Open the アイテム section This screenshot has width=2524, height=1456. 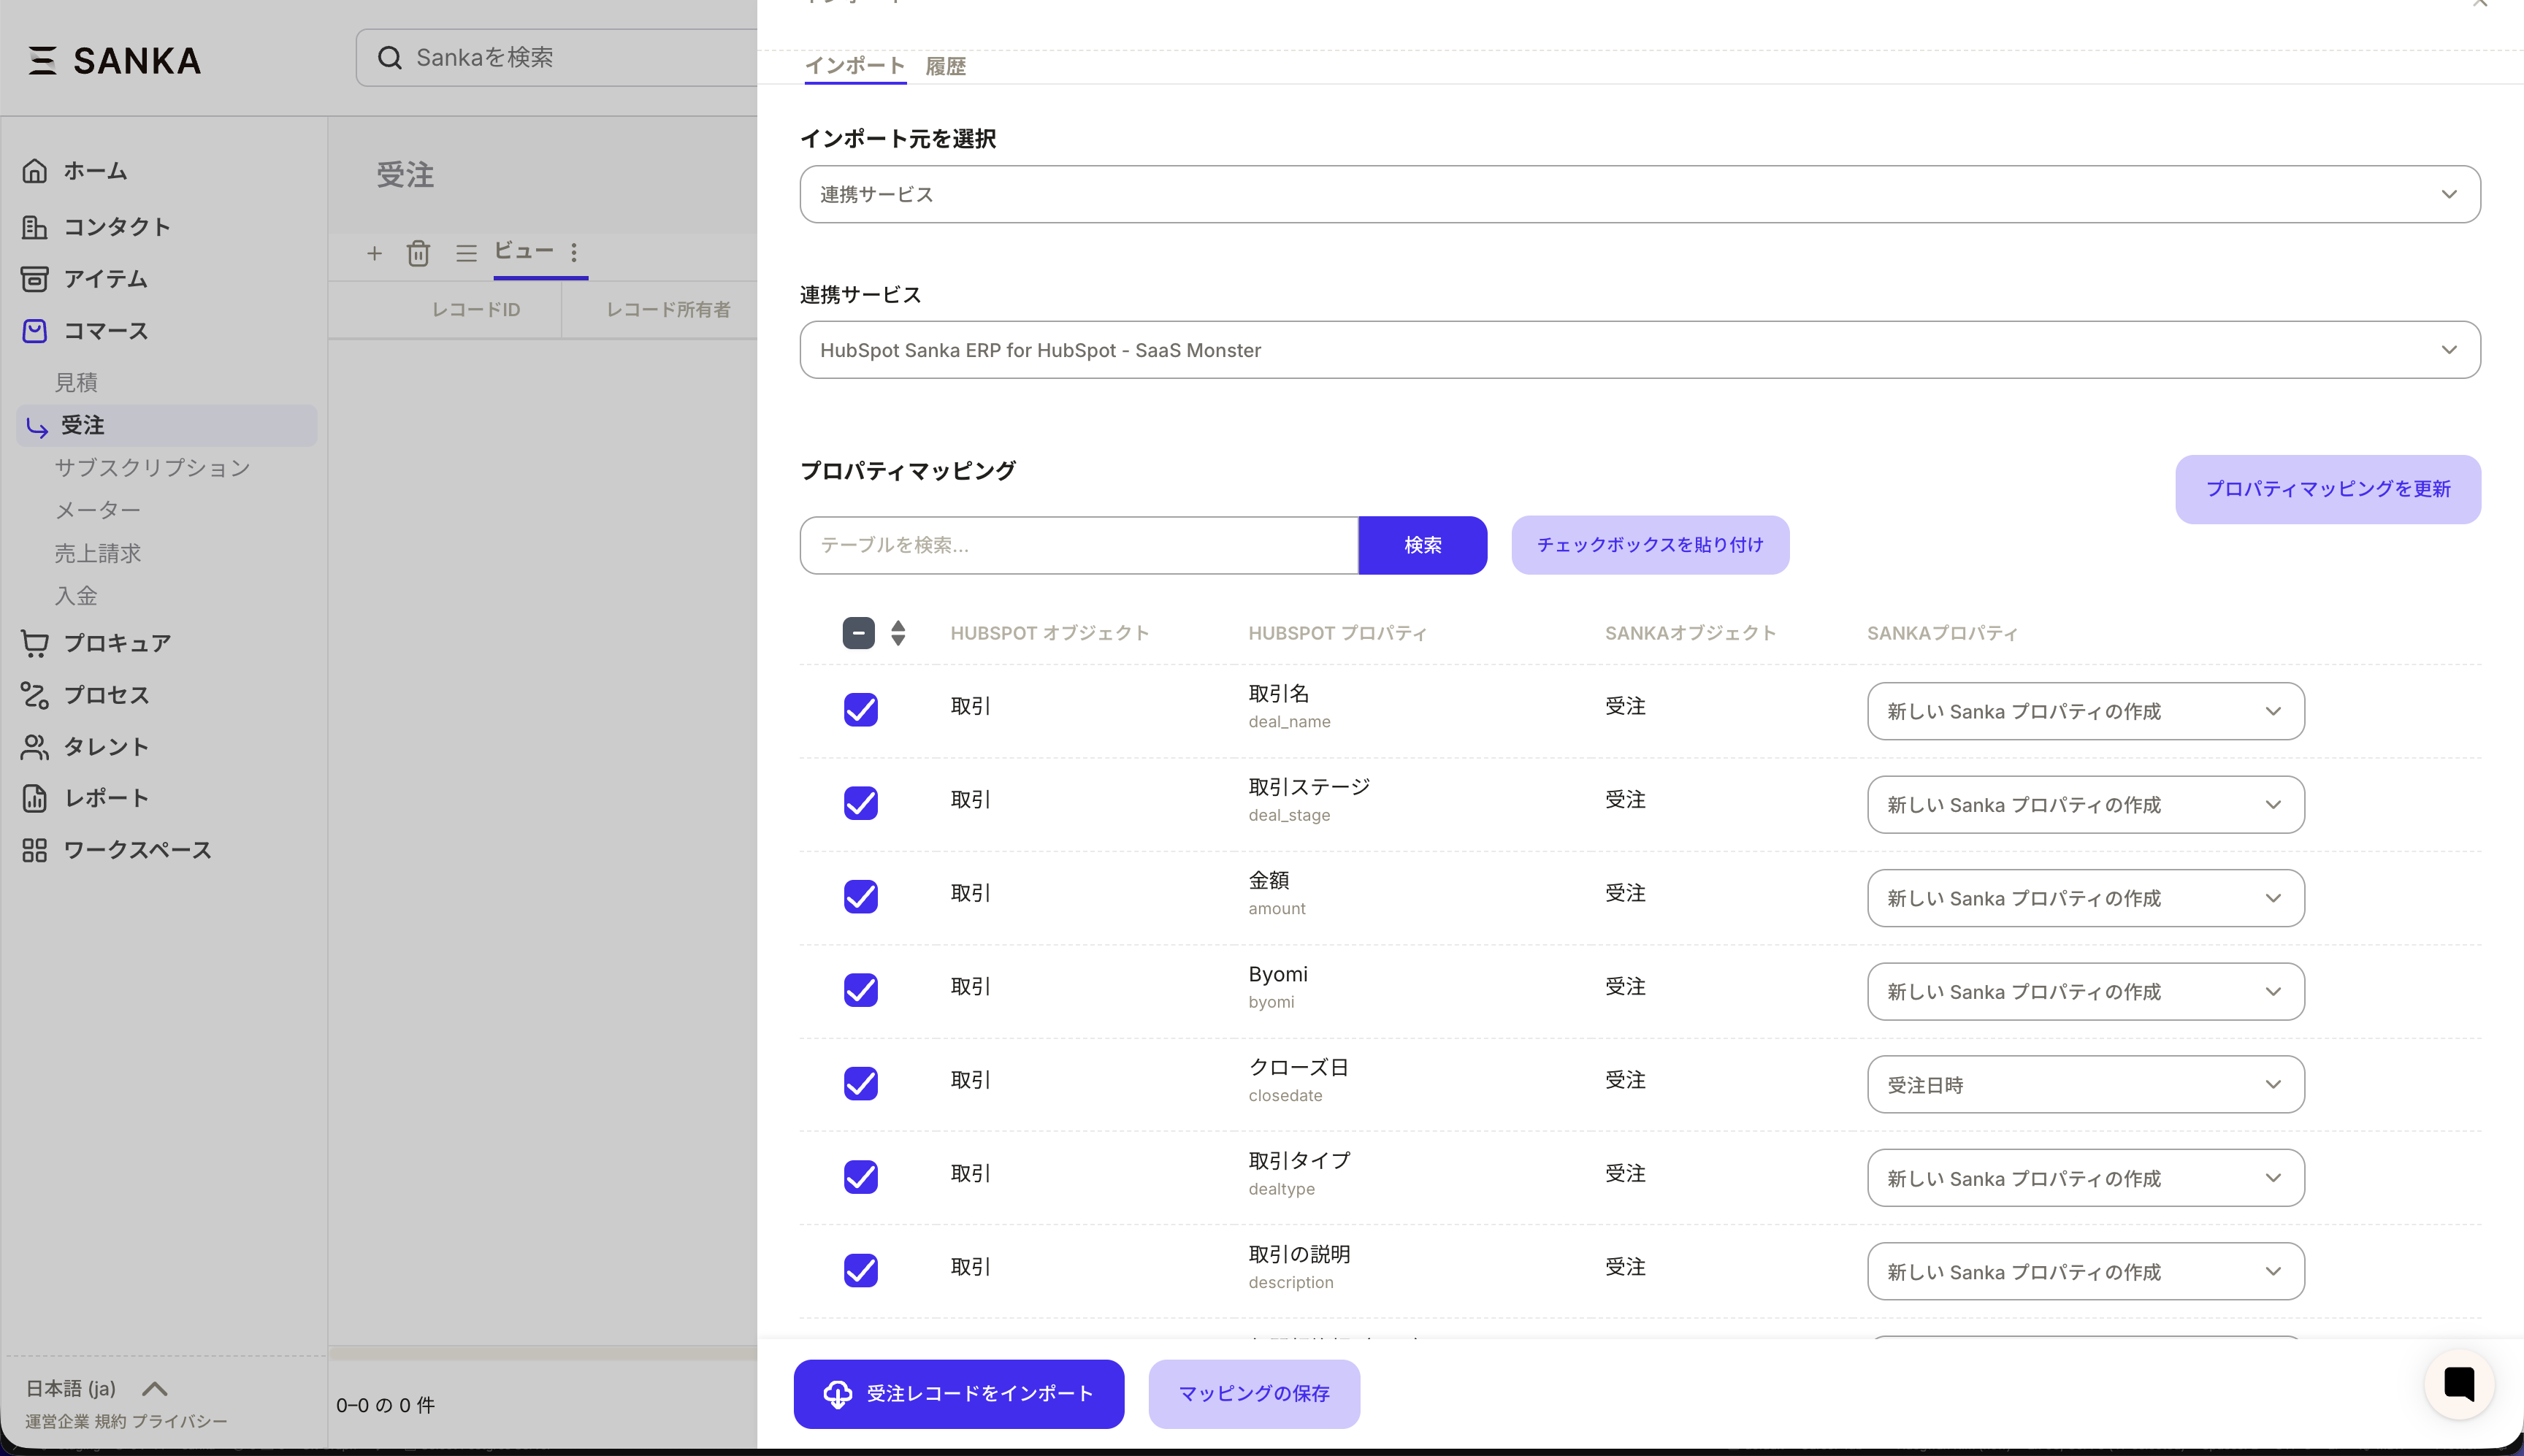[x=105, y=279]
